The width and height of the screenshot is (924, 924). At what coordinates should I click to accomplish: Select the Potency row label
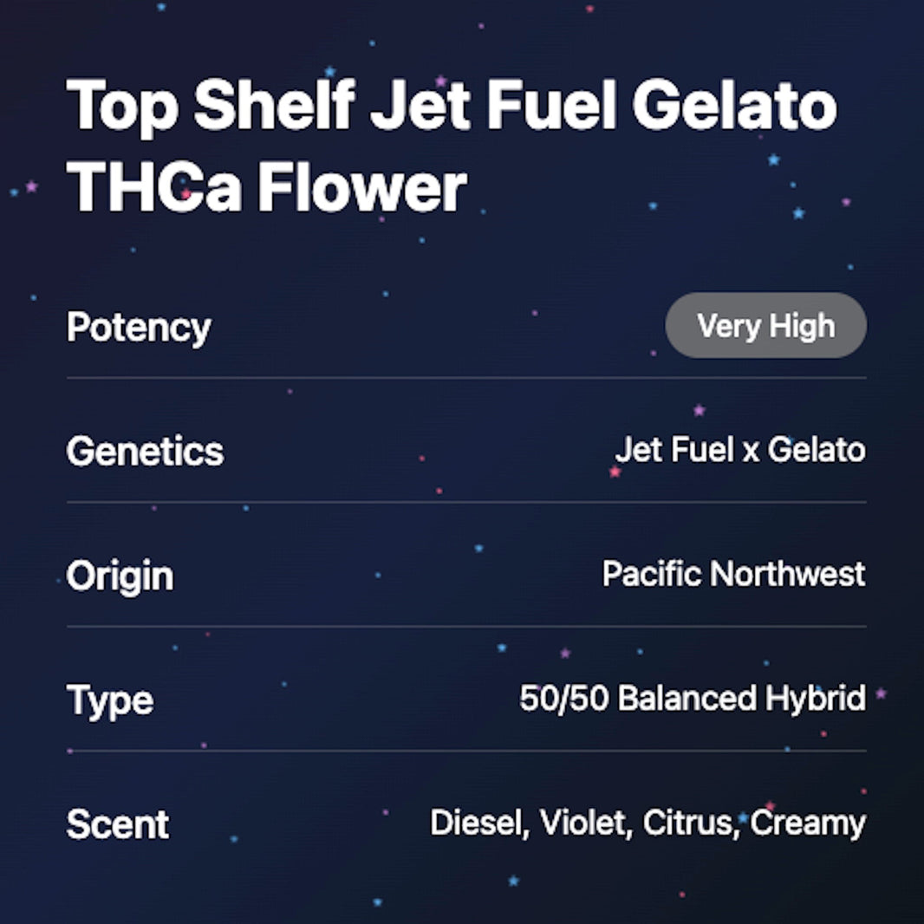139,328
